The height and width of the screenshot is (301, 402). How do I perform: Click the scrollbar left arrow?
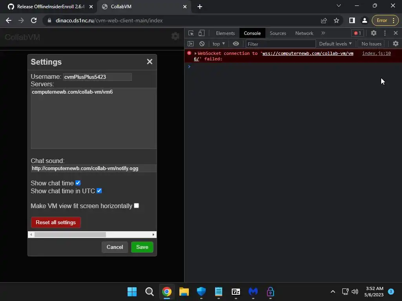(31, 234)
